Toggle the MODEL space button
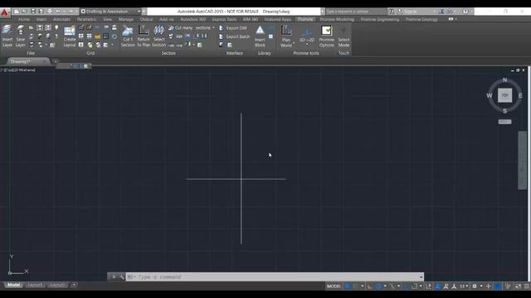 coord(334,286)
